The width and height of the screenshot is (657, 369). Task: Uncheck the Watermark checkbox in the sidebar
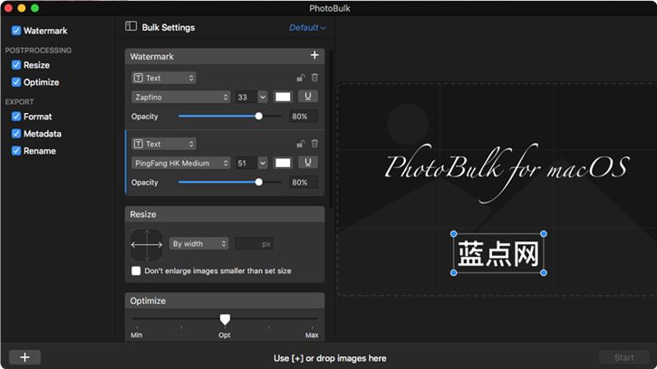coord(16,31)
